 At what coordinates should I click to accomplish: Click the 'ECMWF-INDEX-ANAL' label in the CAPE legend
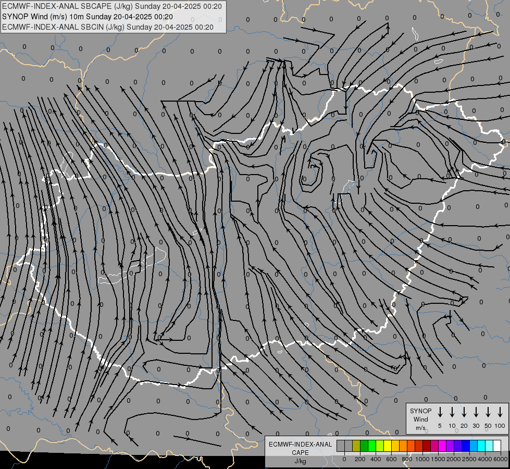(x=300, y=445)
